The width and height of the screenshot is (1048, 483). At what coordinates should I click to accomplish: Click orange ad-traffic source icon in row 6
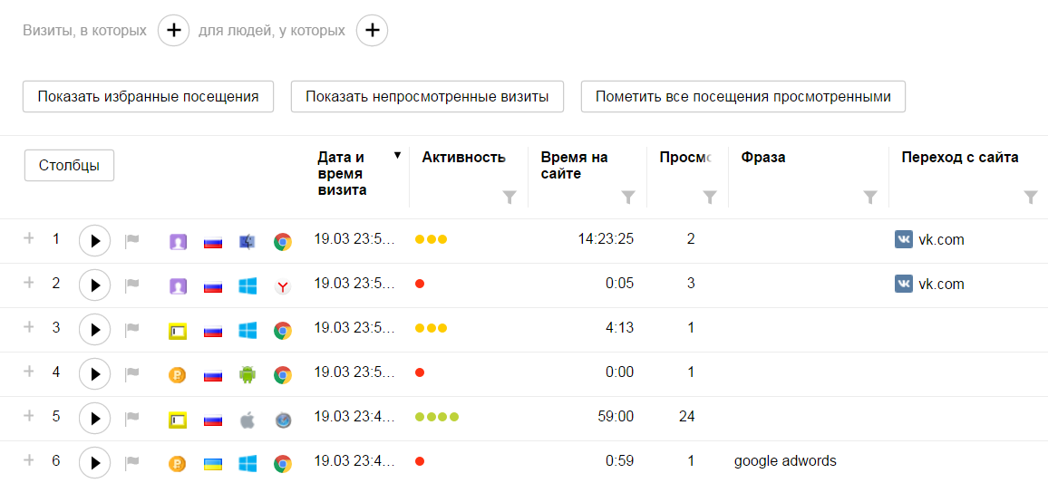177,464
